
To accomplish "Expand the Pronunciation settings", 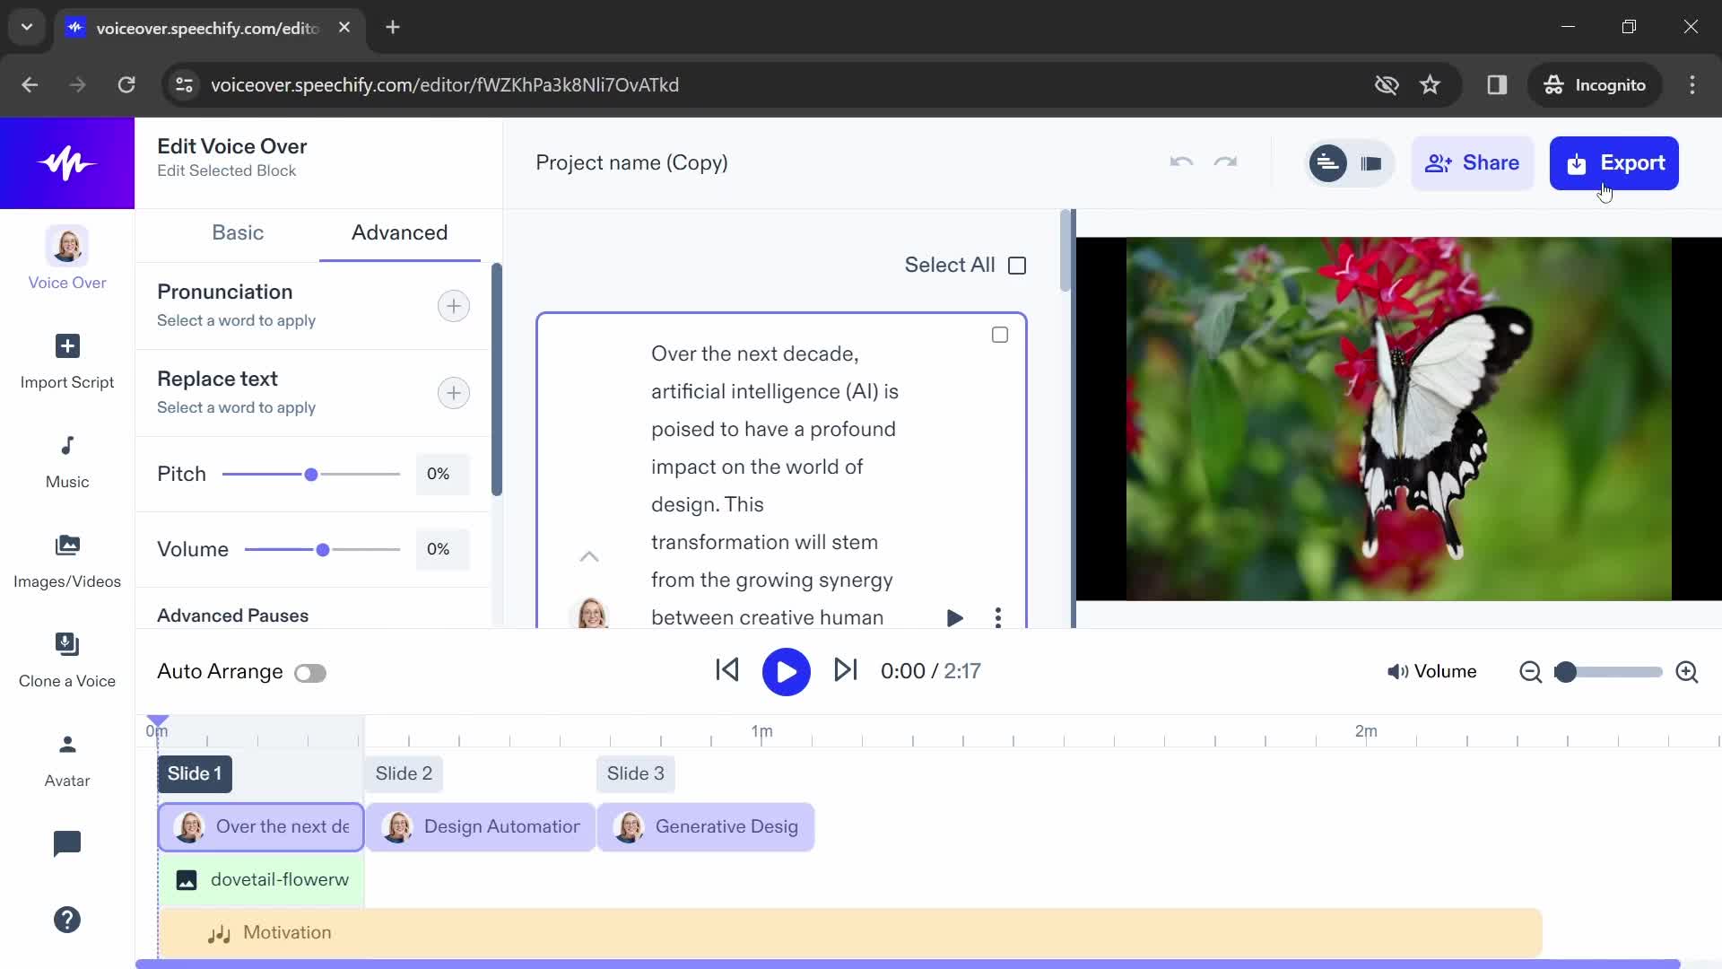I will pos(454,305).
